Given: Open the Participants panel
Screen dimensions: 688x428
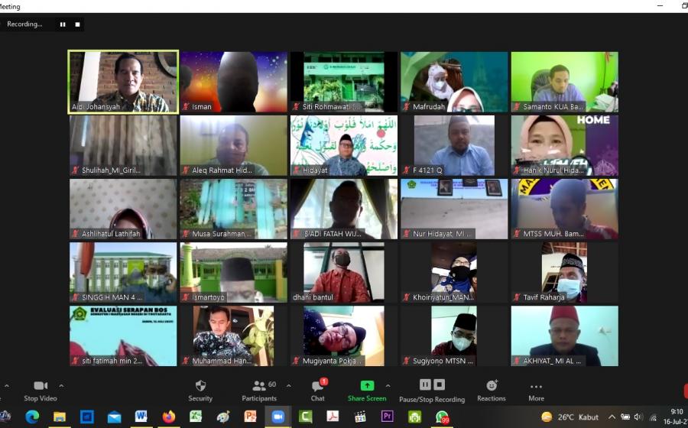Looking at the screenshot, I should 259,386.
